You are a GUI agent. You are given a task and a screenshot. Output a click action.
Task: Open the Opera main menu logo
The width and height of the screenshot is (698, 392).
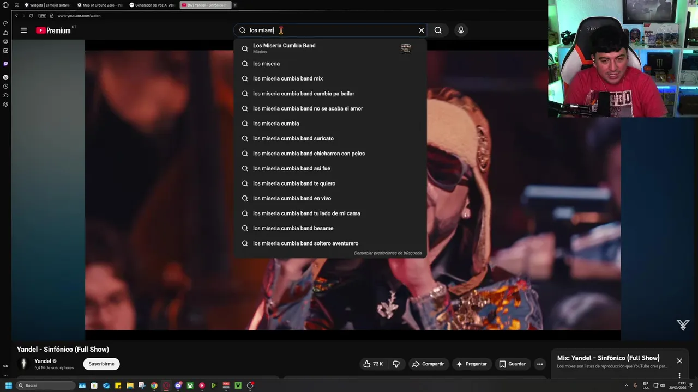[x=5, y=5]
